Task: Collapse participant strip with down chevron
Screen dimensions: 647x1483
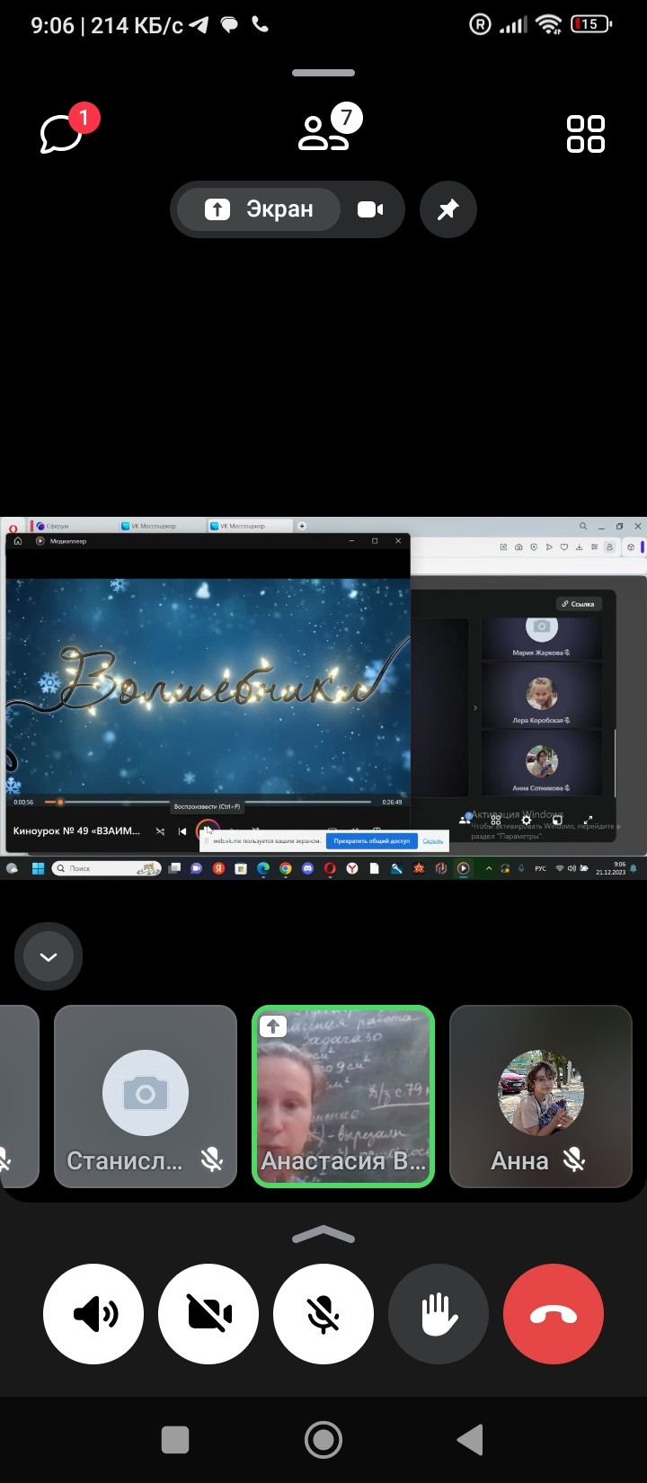Action: pos(49,956)
